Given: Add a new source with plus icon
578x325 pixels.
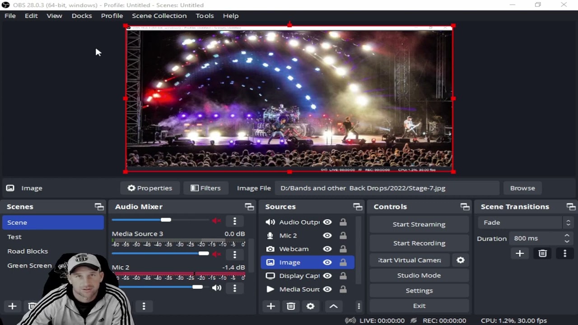Looking at the screenshot, I should tap(270, 306).
